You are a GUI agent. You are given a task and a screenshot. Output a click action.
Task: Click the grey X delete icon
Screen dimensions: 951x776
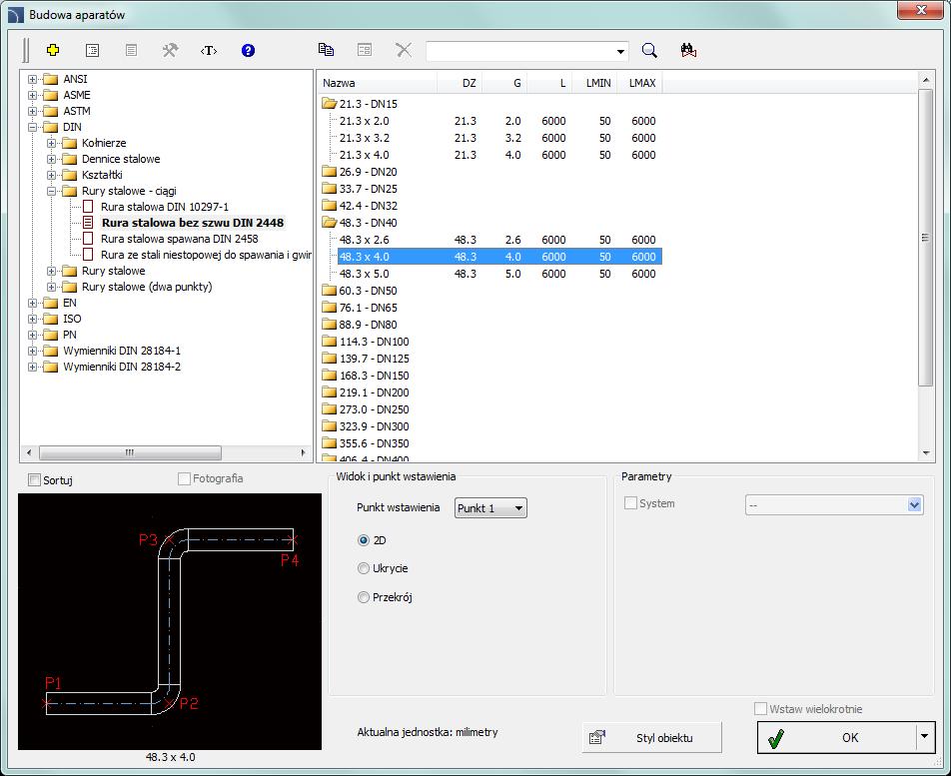(404, 50)
